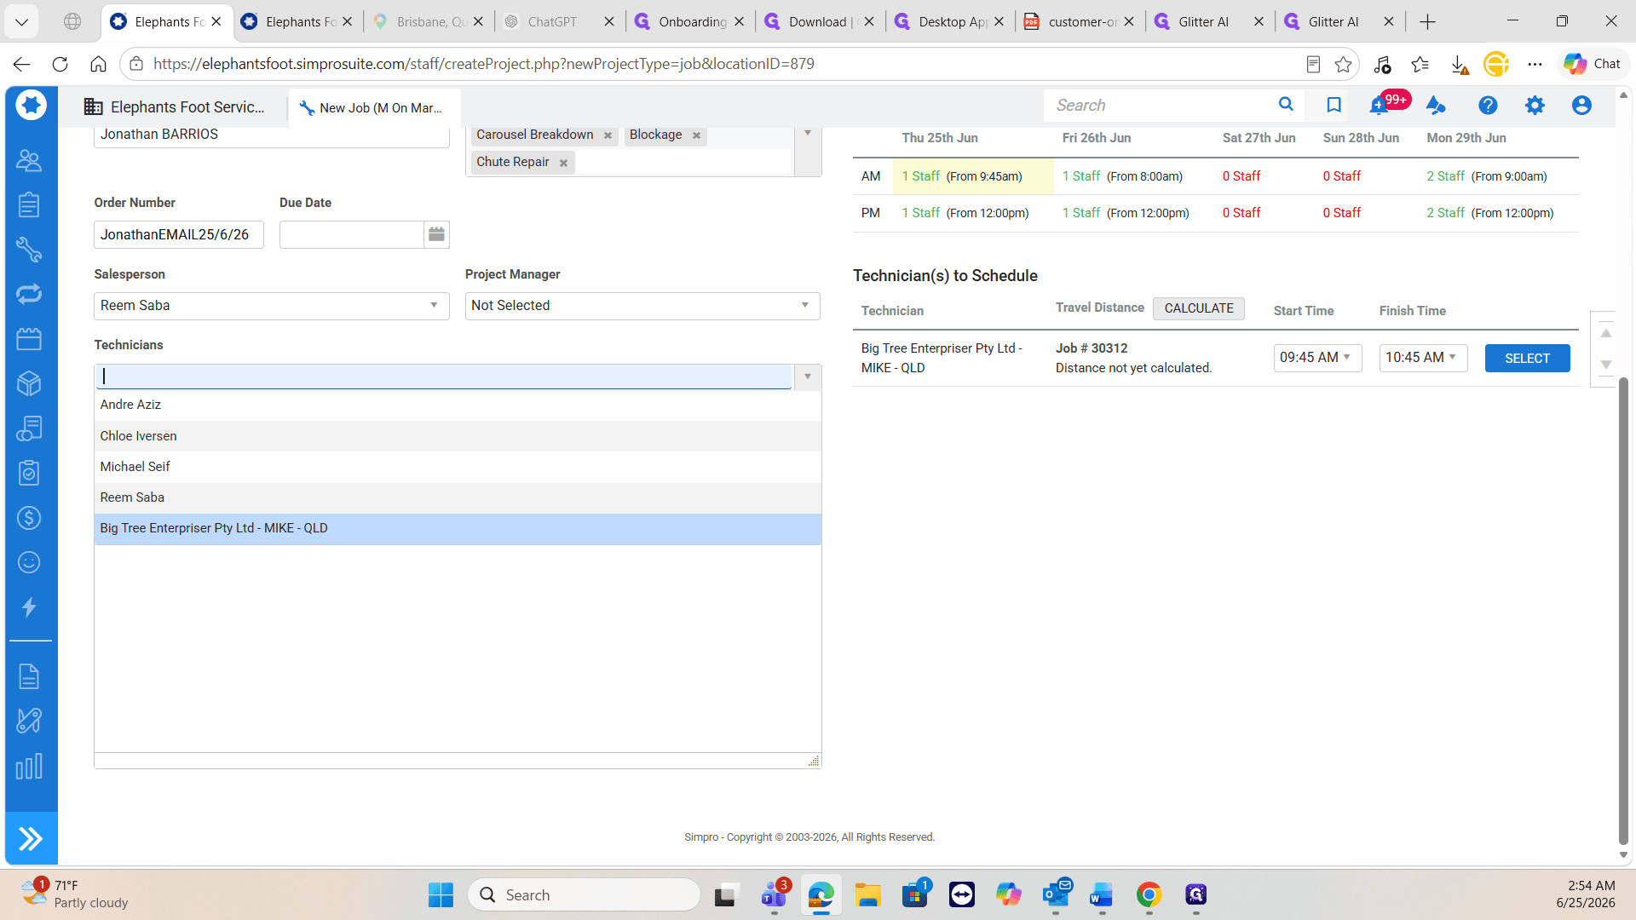This screenshot has width=1636, height=920.
Task: Open the Start Time 09:45 AM dropdown
Action: (x=1317, y=358)
